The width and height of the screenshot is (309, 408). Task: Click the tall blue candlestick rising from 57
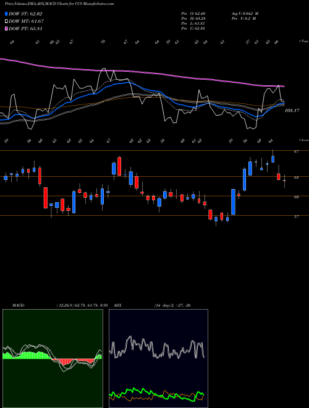click(x=234, y=202)
